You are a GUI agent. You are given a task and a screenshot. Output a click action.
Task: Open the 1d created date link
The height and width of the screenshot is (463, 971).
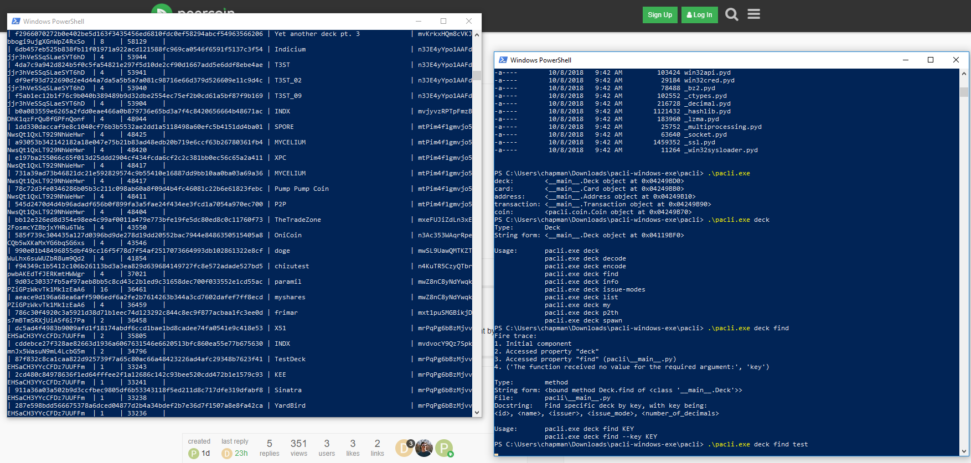point(205,453)
